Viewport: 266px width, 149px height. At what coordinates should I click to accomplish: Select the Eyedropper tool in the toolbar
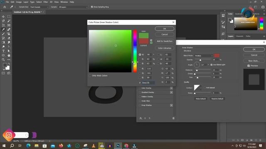pyautogui.click(x=3, y=29)
